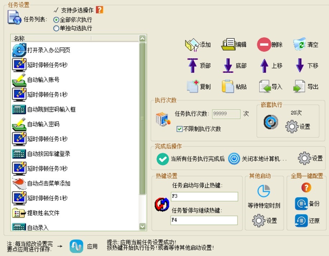The image size is (329, 256).
Task: Move task to top with 顶部
Action: tap(193, 66)
